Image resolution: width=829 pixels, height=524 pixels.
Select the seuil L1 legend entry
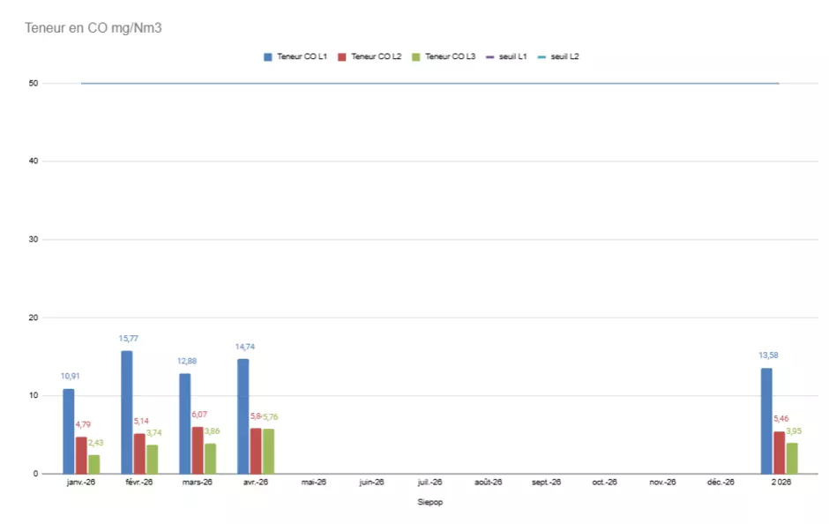pos(506,56)
